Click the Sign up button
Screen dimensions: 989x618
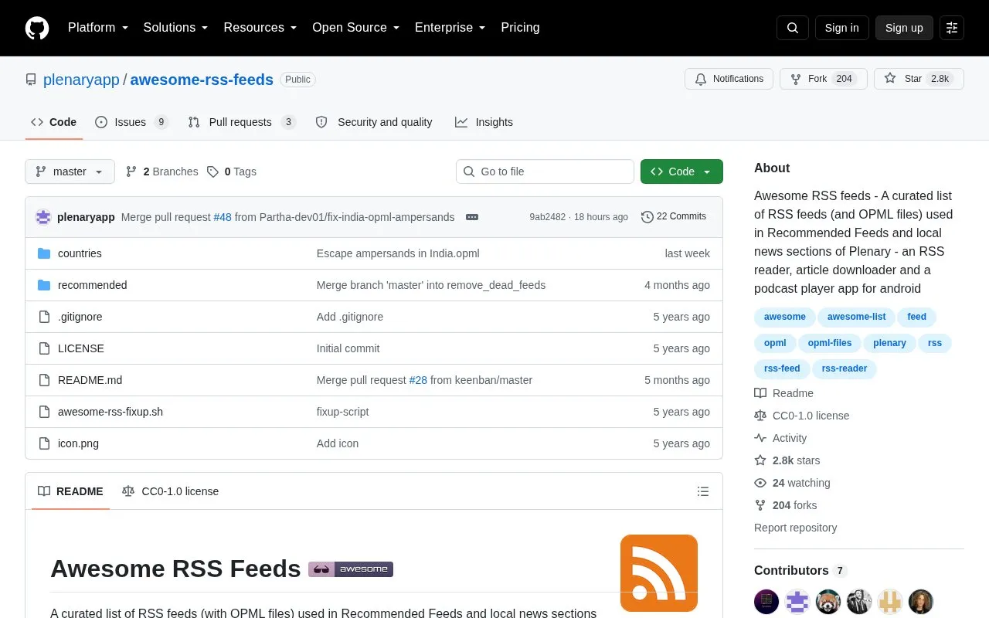[904, 28]
